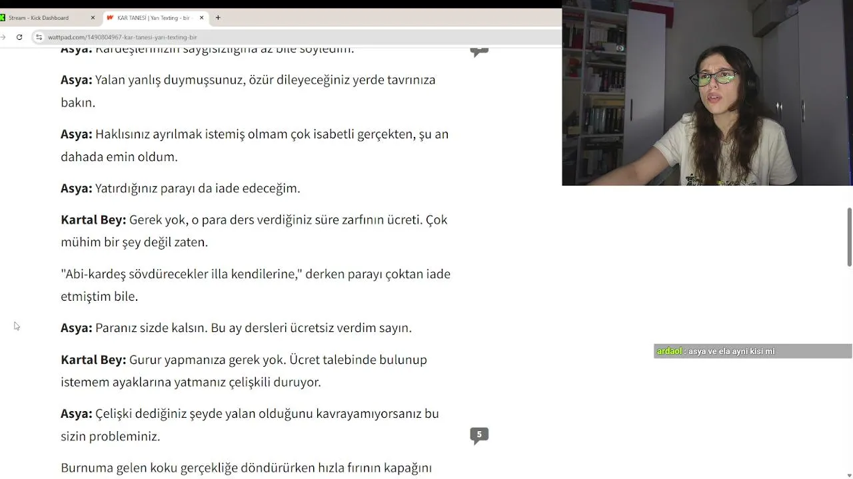This screenshot has width=853, height=479.
Task: Open site information icon in address bar
Action: pyautogui.click(x=39, y=37)
